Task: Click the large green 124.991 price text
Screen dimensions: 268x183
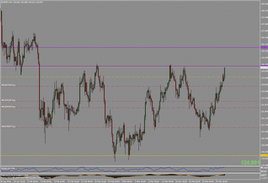Action: pyautogui.click(x=250, y=162)
